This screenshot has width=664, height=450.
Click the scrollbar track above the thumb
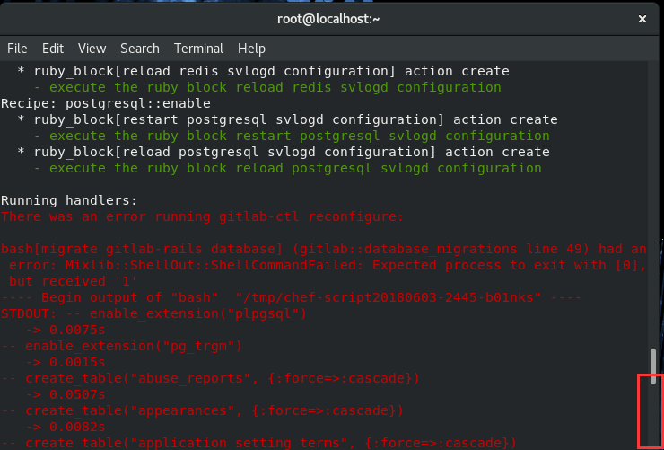click(x=653, y=203)
